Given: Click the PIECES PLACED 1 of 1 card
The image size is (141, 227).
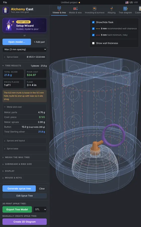Looking at the screenshot, I should [13, 84].
